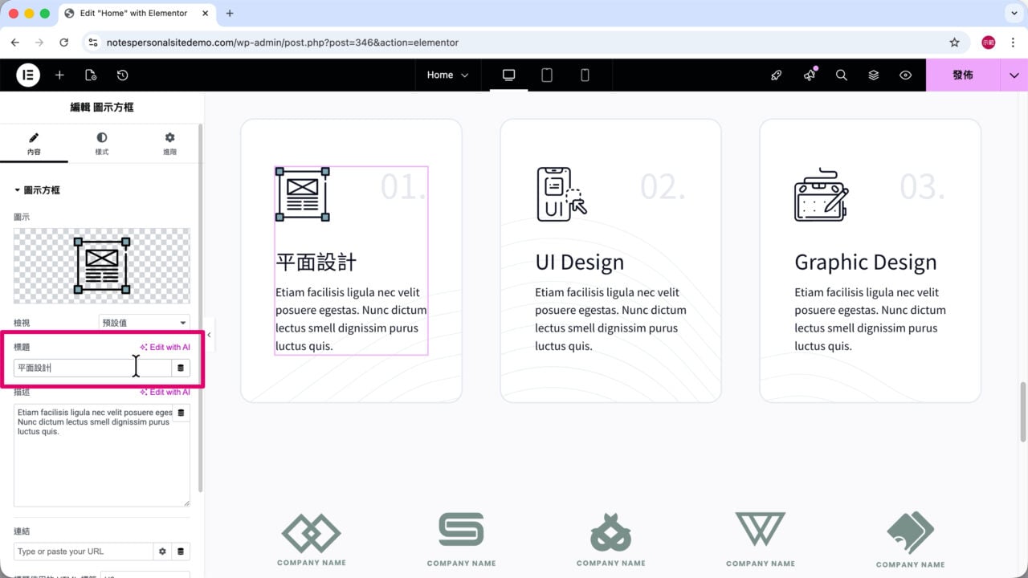This screenshot has height=578, width=1028.
Task: Click the link URL input field
Action: (x=84, y=552)
